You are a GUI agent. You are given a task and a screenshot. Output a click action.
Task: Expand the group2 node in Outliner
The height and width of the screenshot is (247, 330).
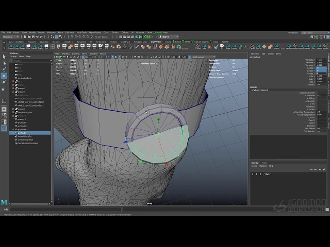pos(13,89)
